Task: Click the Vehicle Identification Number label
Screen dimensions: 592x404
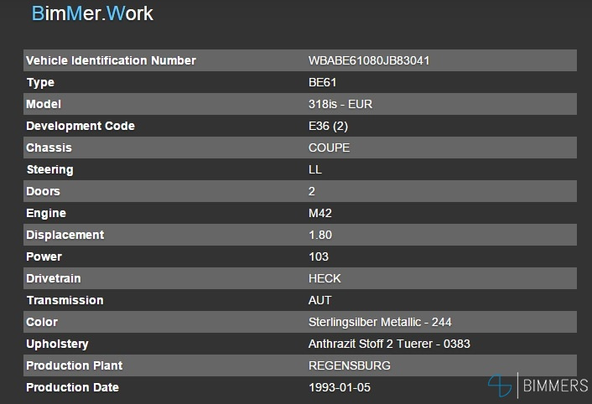Action: point(111,60)
